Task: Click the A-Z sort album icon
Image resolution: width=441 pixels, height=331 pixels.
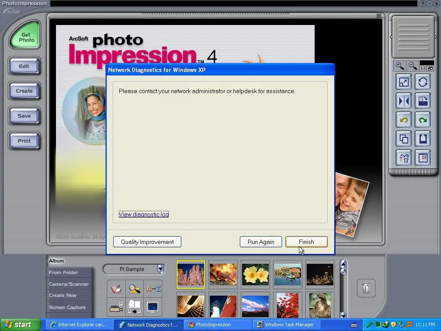Action: click(153, 289)
